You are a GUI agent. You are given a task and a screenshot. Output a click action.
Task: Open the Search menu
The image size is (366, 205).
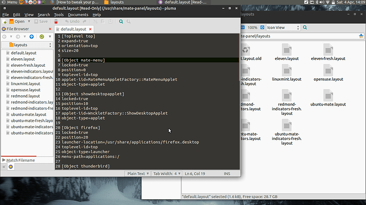coord(43,15)
